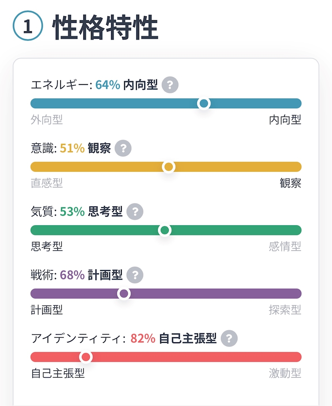Click the 性格特性 section heading
Viewport: 332px width, 406px height.
[105, 28]
